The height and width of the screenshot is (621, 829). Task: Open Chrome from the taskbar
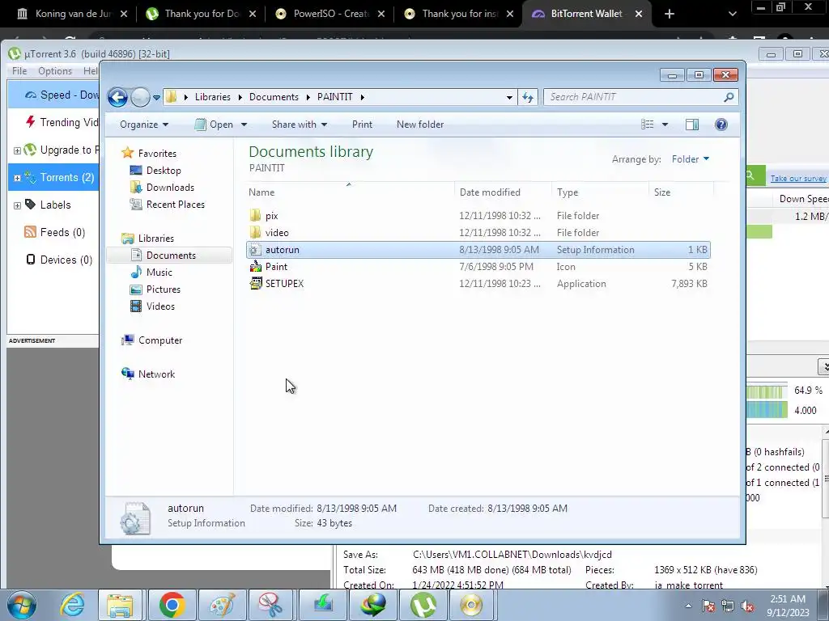pyautogui.click(x=172, y=605)
